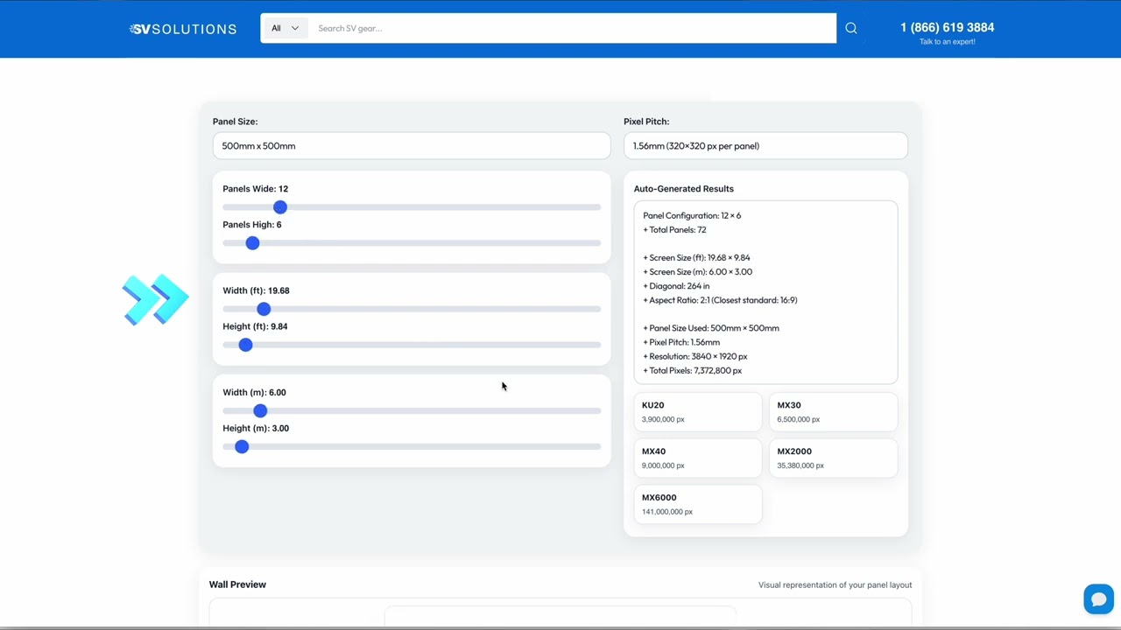Click the double chevron arrows graphic
The image size is (1121, 630).
(155, 300)
